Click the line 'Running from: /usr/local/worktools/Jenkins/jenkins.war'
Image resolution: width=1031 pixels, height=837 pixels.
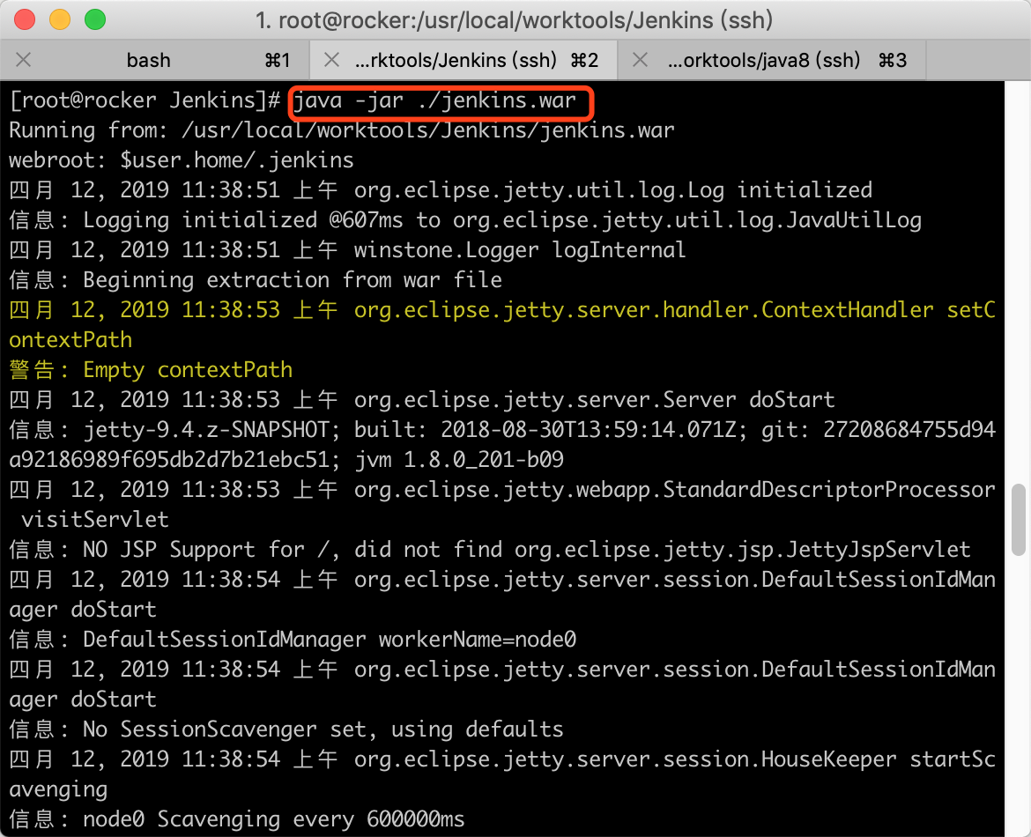click(x=342, y=130)
